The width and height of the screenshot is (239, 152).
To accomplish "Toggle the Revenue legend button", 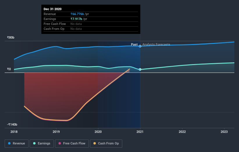I will click(x=17, y=144).
